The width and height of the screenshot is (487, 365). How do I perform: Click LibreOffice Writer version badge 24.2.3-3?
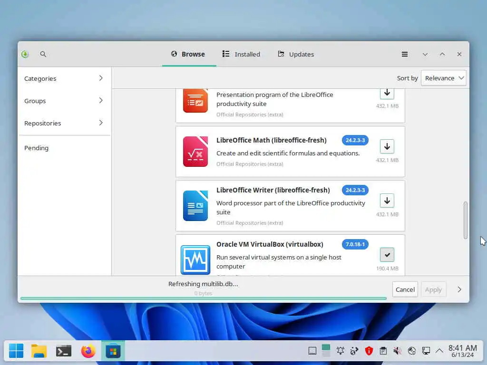355,190
